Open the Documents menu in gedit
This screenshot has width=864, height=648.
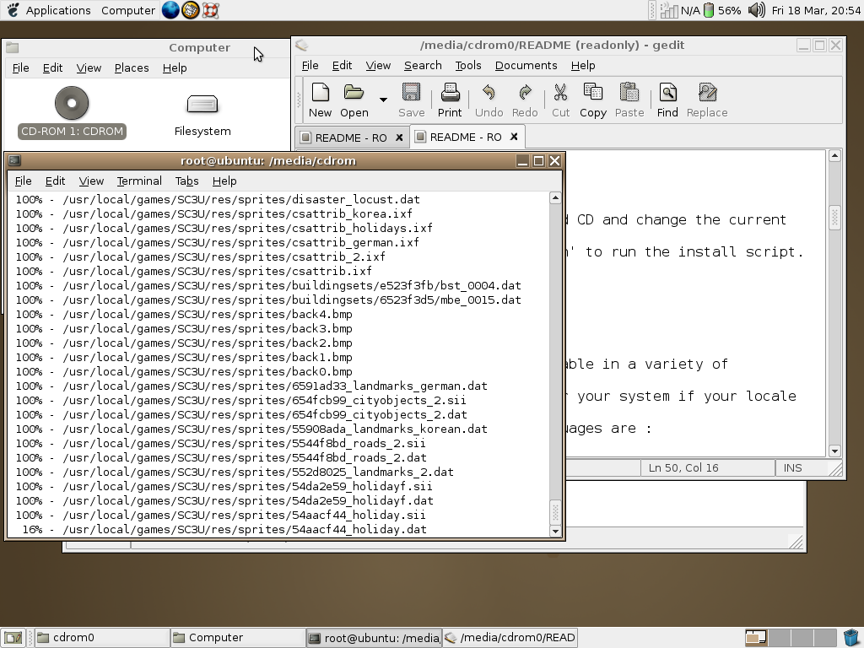click(526, 65)
